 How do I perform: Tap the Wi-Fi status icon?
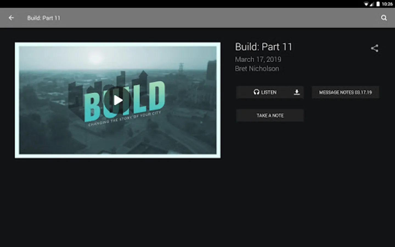pyautogui.click(x=366, y=4)
